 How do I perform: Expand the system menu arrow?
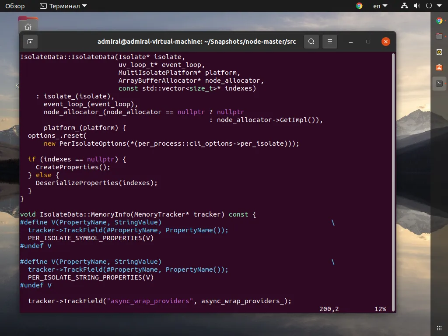439,6
